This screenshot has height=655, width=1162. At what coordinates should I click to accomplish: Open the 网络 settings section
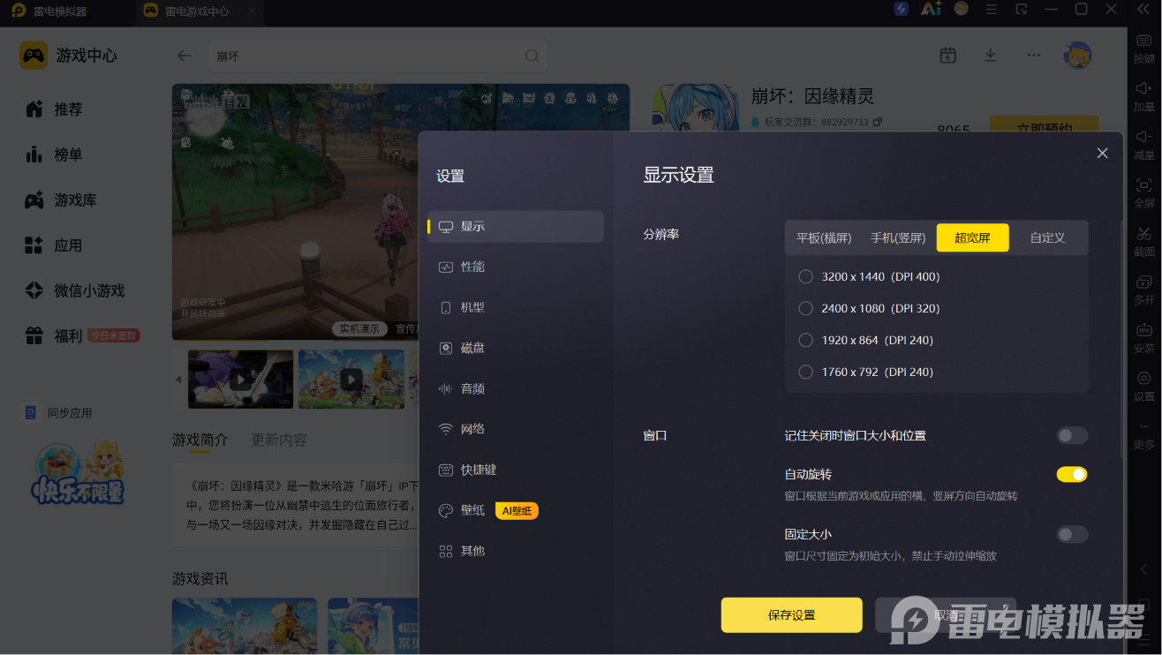point(516,429)
